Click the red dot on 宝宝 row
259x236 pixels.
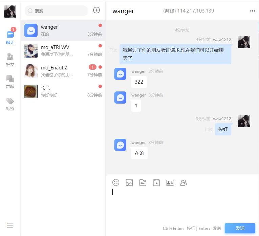(x=100, y=86)
